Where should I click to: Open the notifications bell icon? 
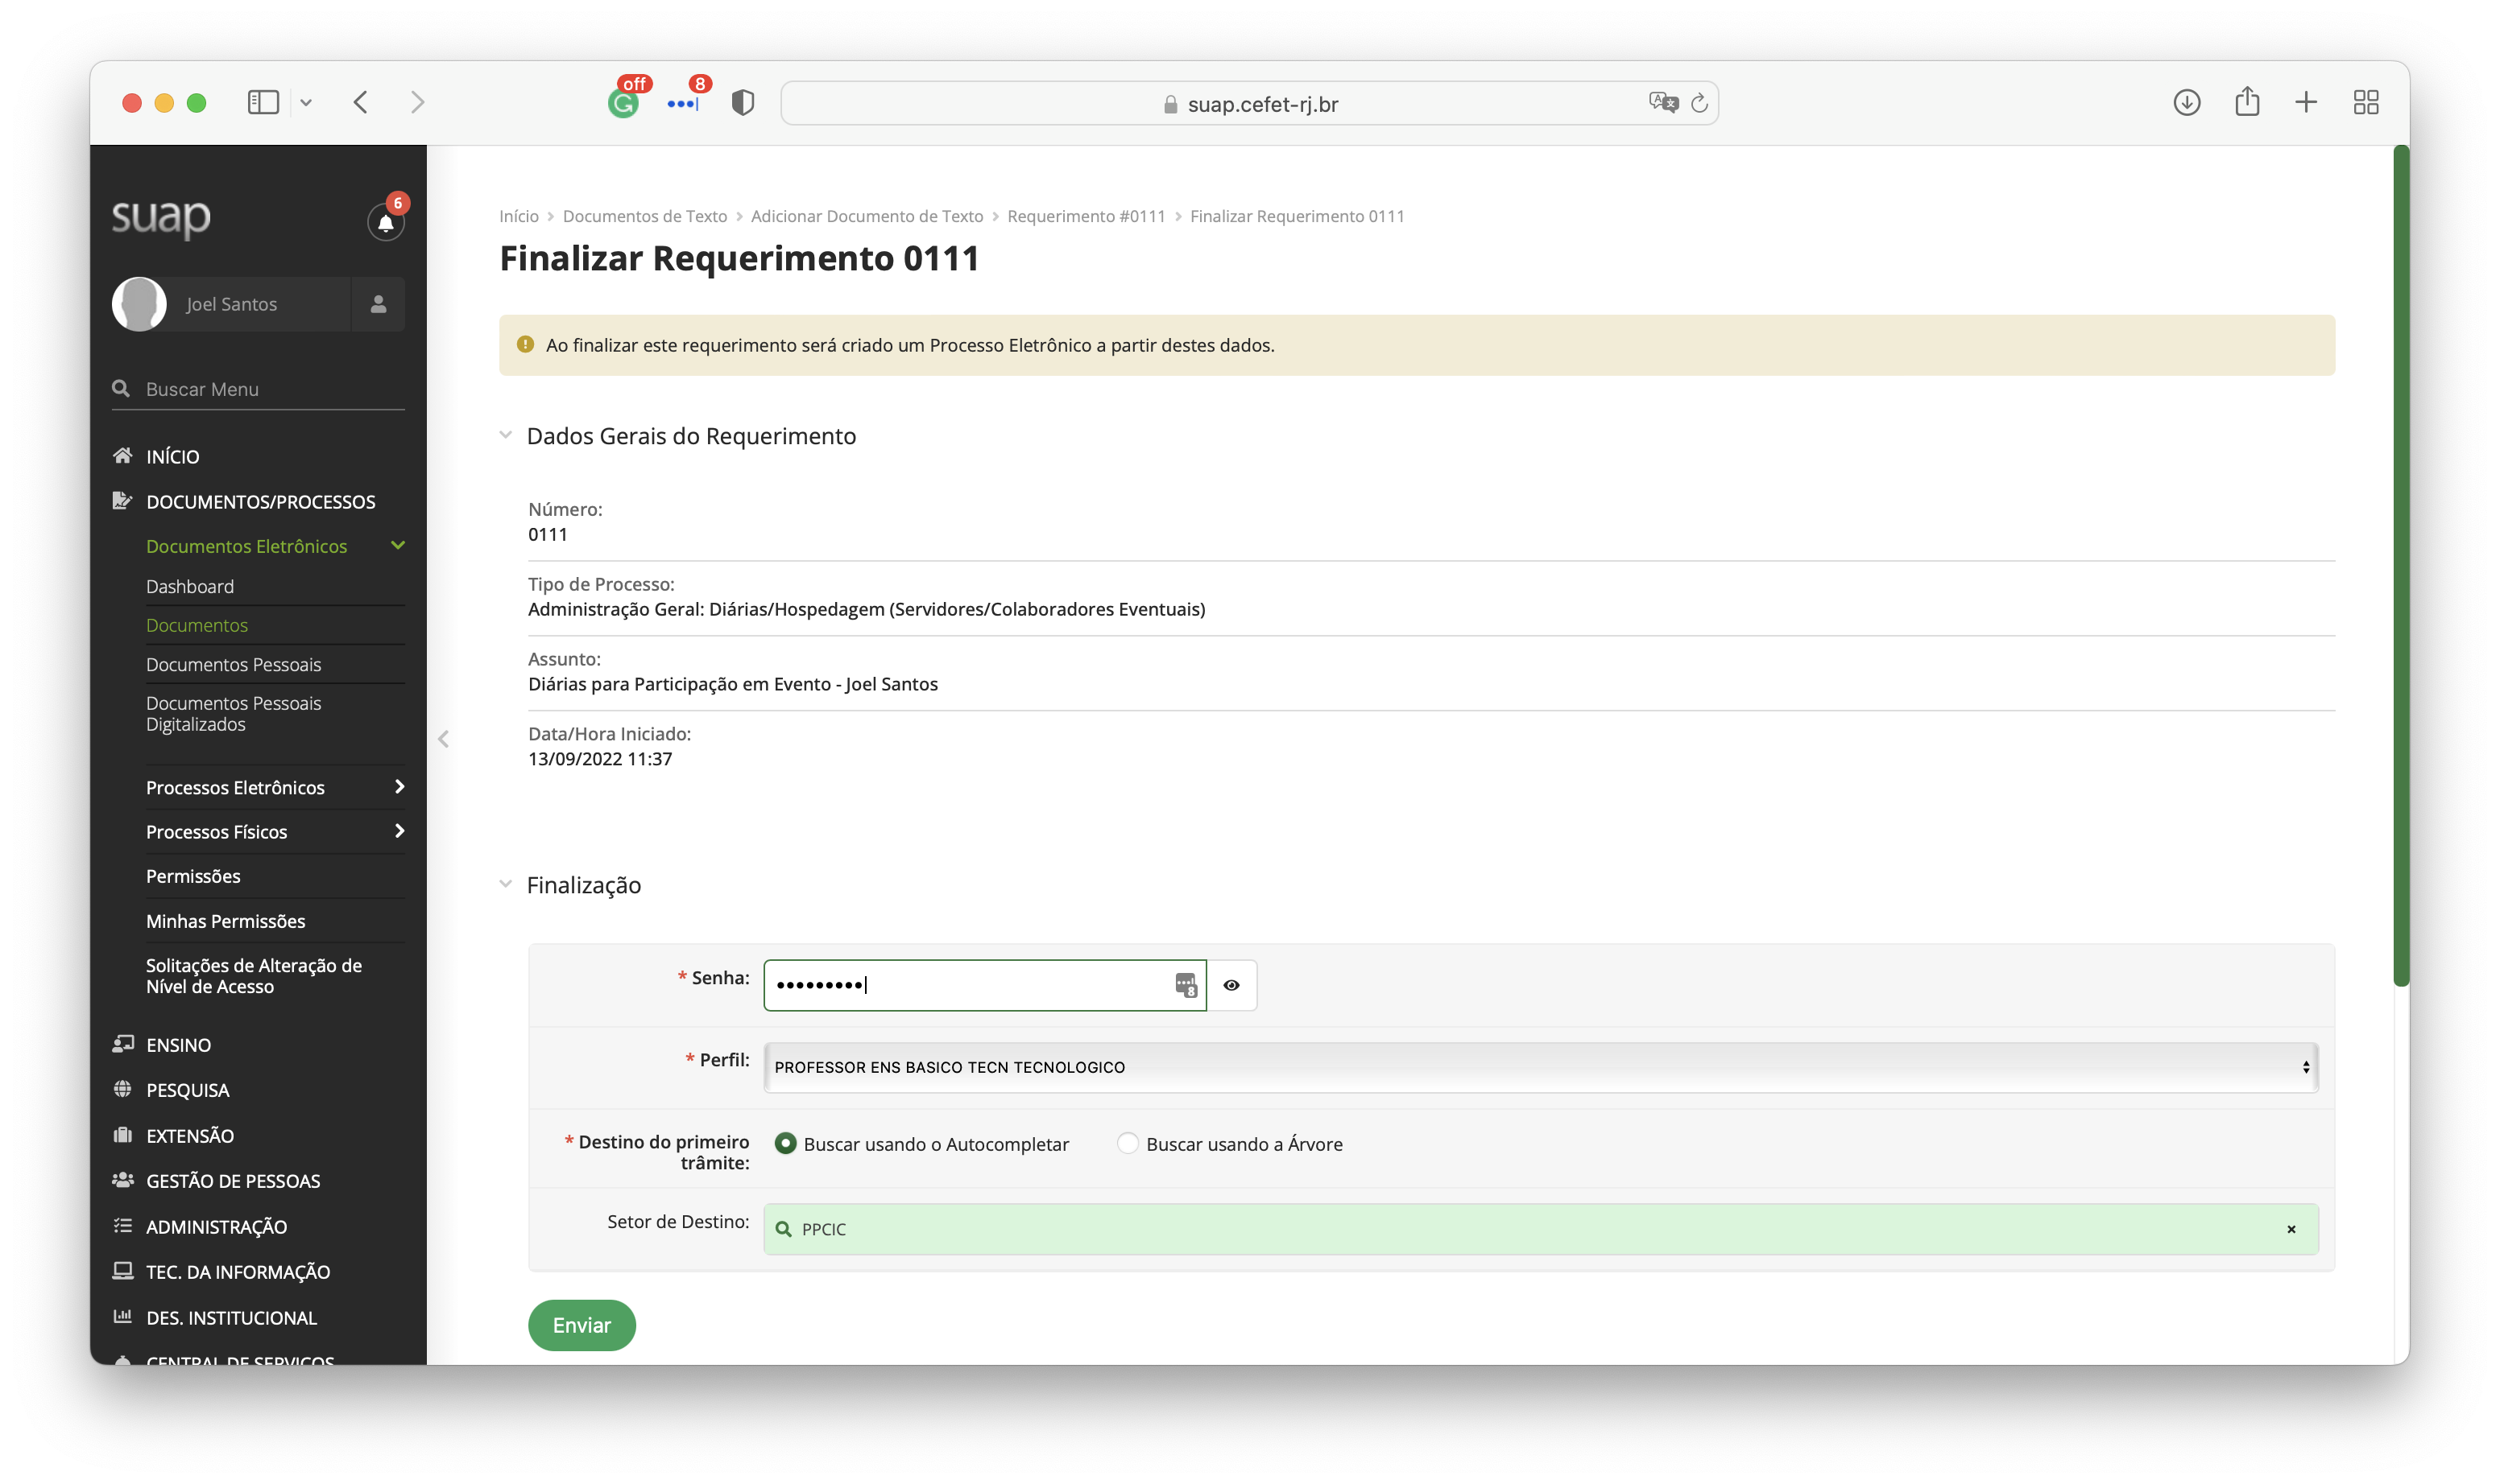click(385, 223)
